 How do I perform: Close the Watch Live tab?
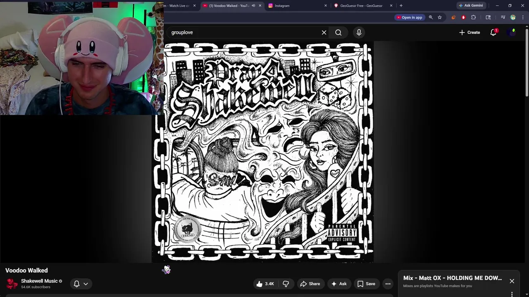pyautogui.click(x=194, y=6)
